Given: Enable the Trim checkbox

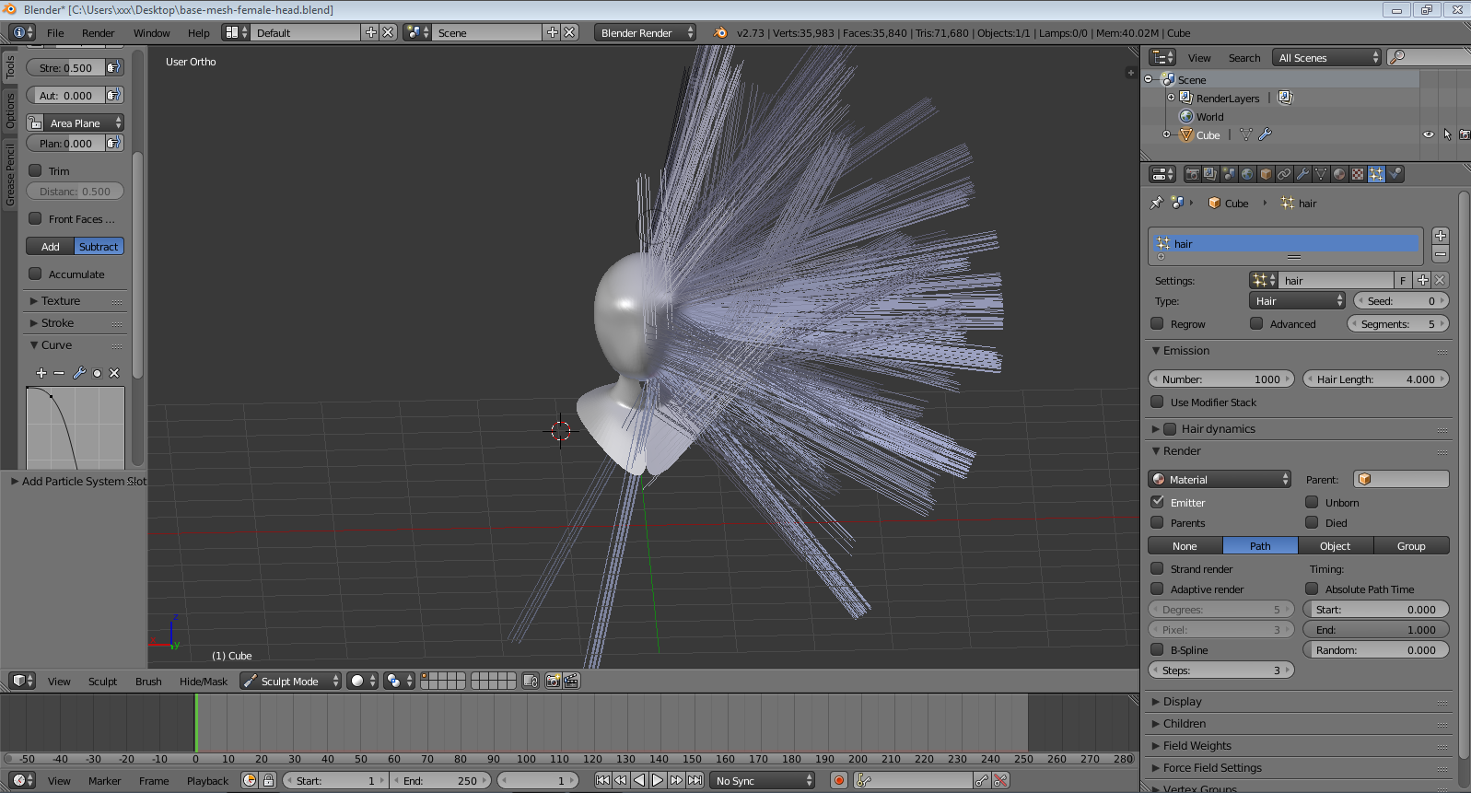Looking at the screenshot, I should pos(35,170).
